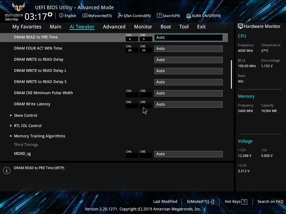This screenshot has height=214, width=286.
Task: Expand Memory Training Algorithms submenu
Action: (x=38, y=136)
